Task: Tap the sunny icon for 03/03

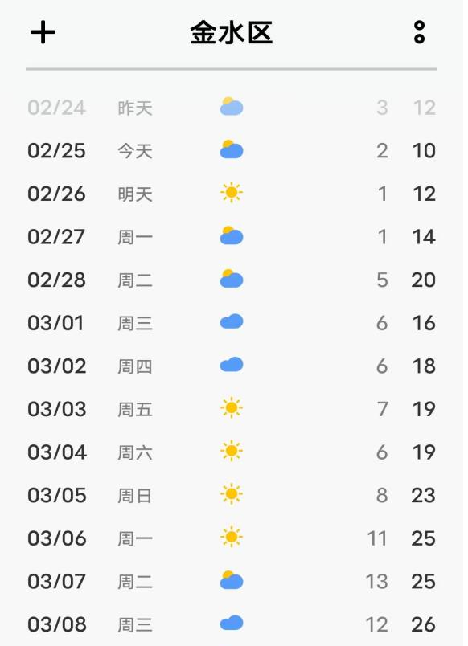Action: pyautogui.click(x=232, y=408)
